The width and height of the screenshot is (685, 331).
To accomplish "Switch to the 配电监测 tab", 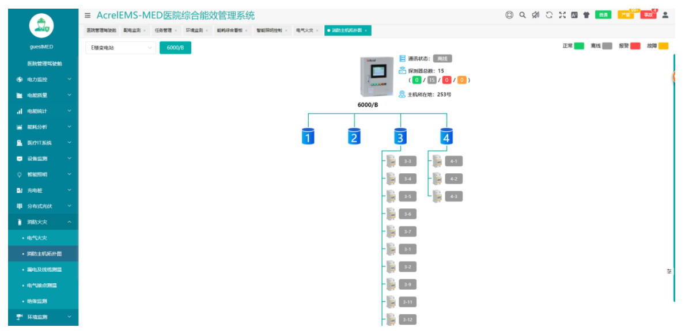I will 132,30.
